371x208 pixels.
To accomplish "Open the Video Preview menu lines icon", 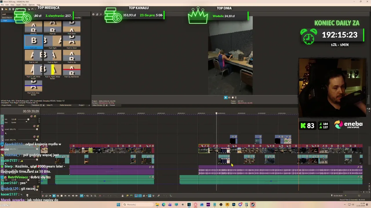I will 236,97.
